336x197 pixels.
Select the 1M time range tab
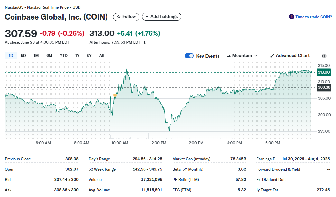(x=36, y=56)
